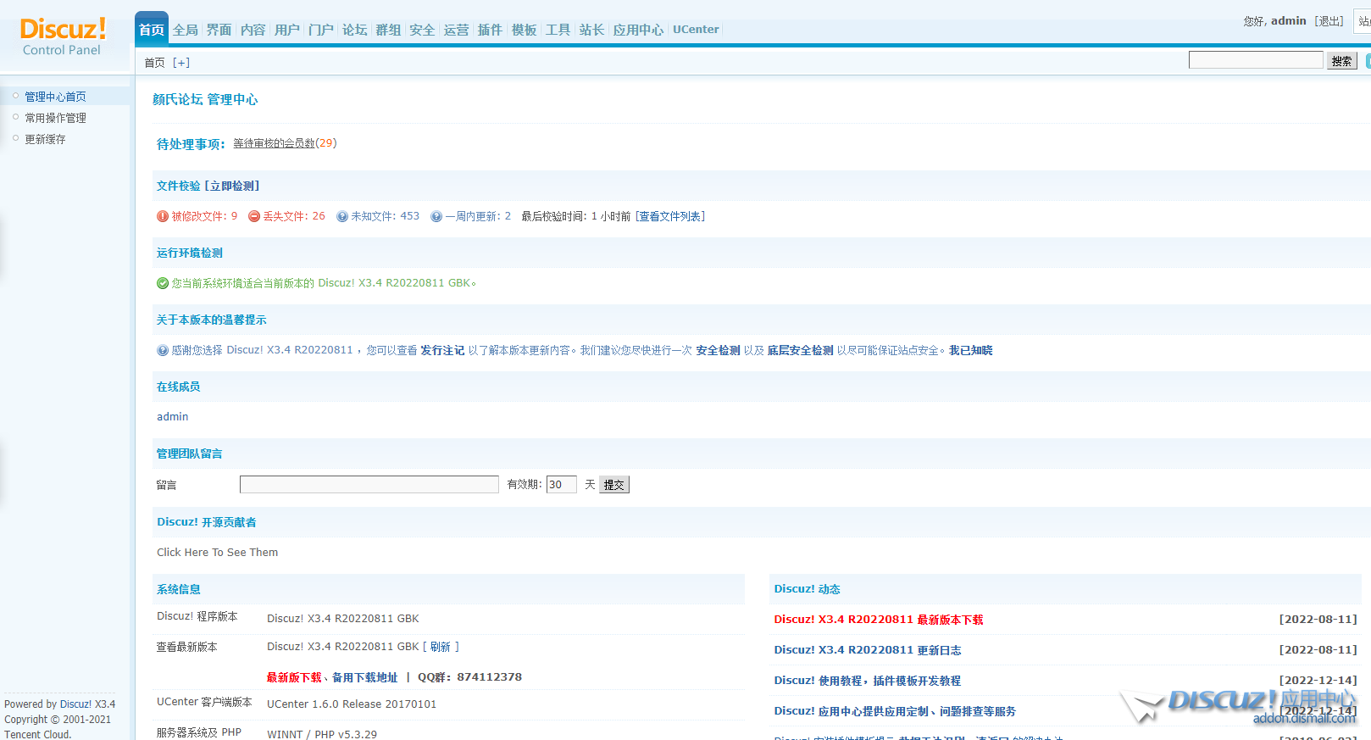Screen dimensions: 1371x740
Task: Open the 安全 menu
Action: [x=423, y=30]
